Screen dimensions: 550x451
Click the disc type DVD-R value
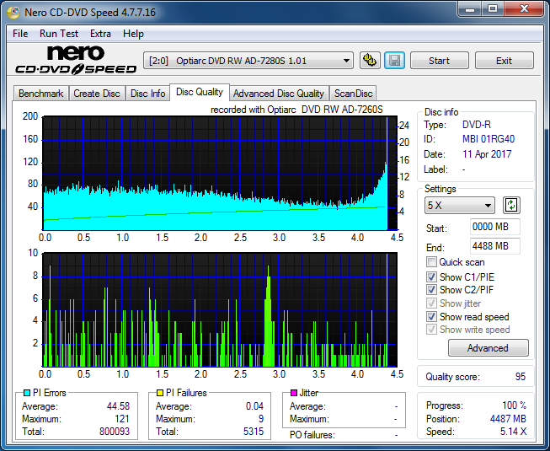pyautogui.click(x=477, y=125)
